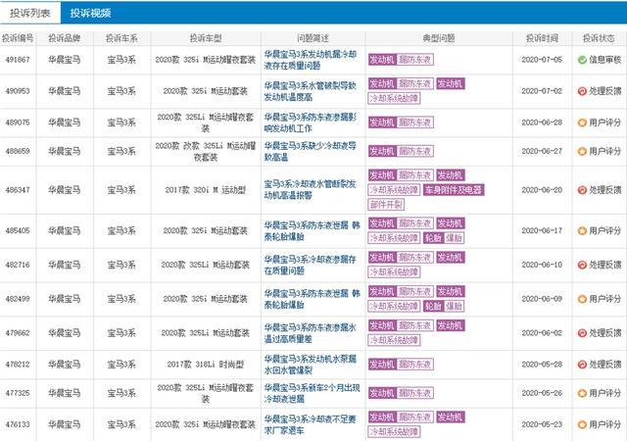Click 宝马3系 series in row 490953

[121, 91]
